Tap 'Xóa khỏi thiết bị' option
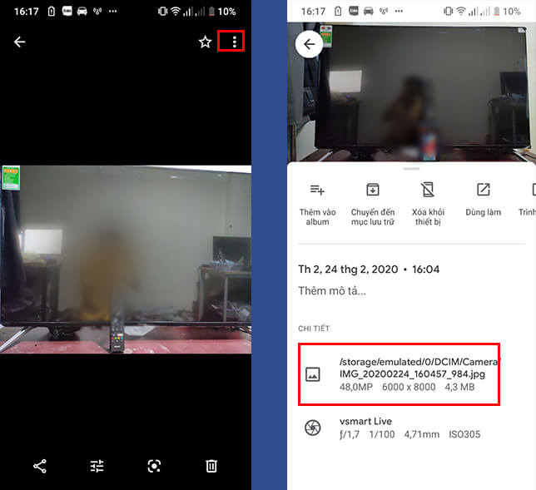536x490 pixels. [428, 204]
